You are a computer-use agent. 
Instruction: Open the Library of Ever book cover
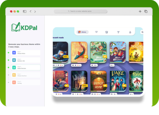(x=60, y=81)
